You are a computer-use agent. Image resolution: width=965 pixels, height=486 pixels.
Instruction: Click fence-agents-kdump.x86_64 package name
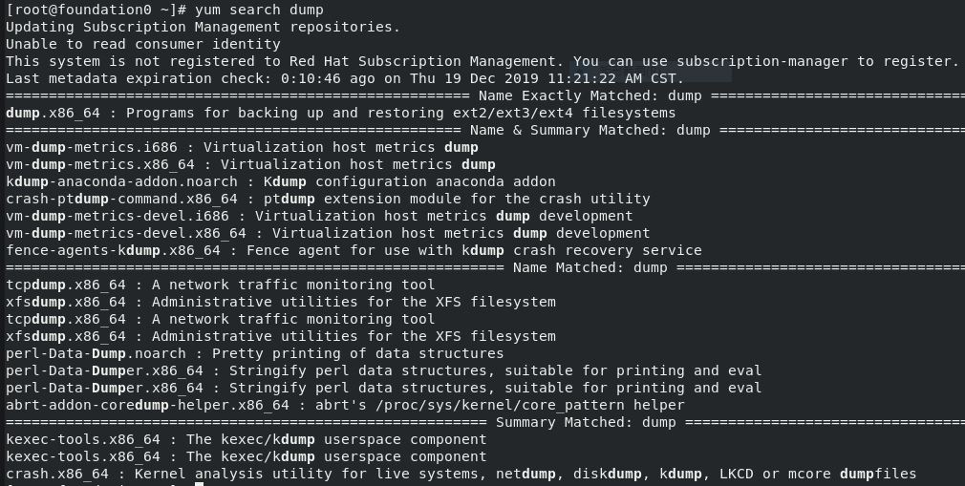click(x=113, y=251)
